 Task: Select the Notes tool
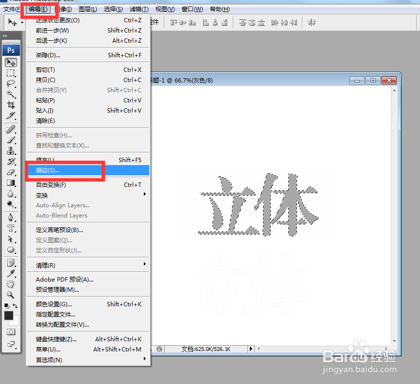[x=11, y=263]
